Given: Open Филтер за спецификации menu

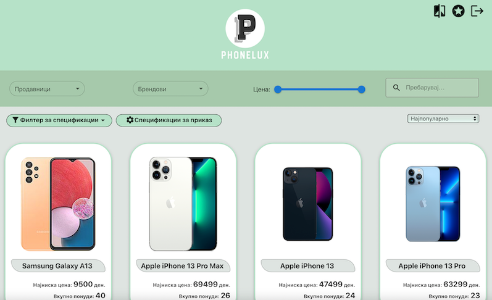Looking at the screenshot, I should click(59, 120).
